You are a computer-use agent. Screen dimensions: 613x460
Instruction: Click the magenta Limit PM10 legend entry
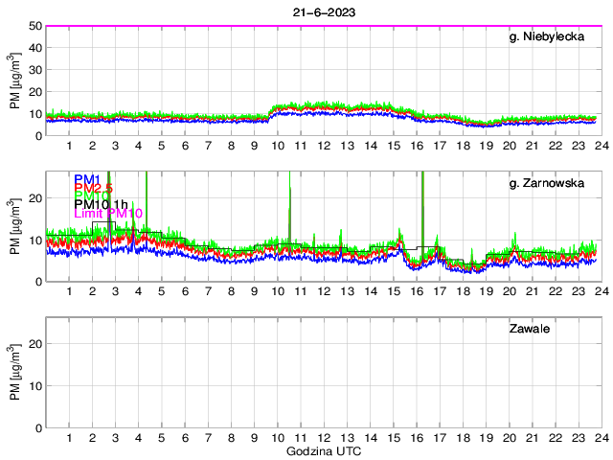(108, 214)
